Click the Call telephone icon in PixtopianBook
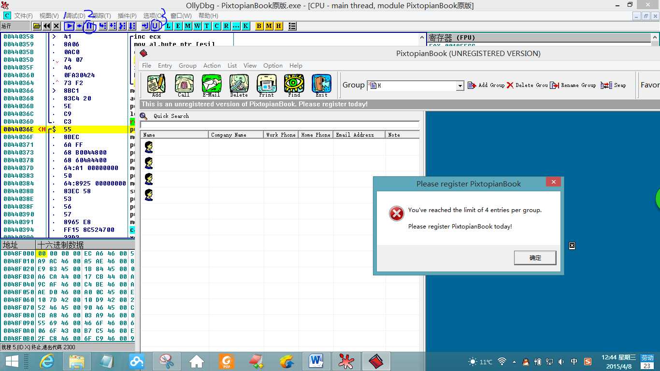Screen dimensions: 660x371 click(x=184, y=86)
